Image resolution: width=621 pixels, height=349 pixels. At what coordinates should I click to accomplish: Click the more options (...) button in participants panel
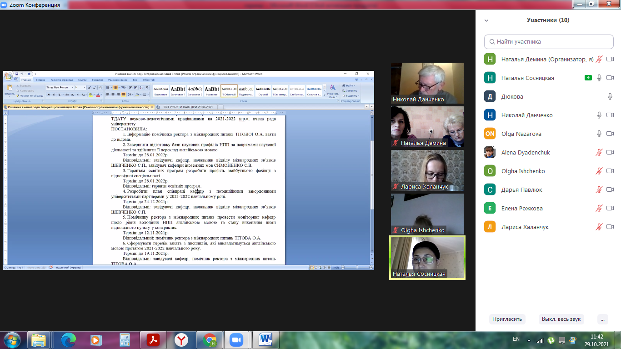(x=603, y=319)
